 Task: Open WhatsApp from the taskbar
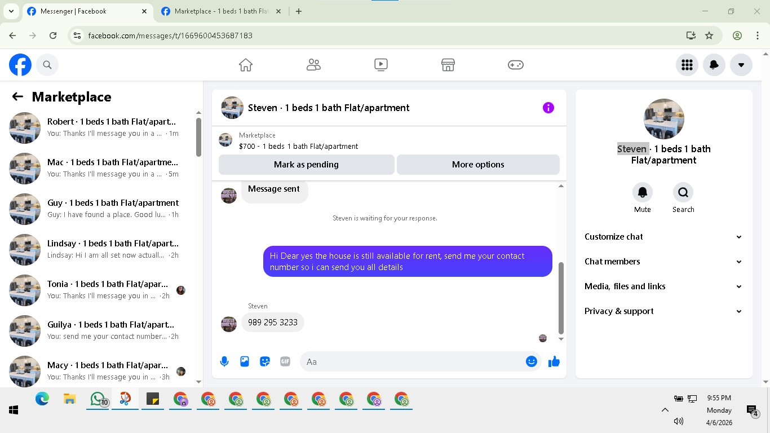click(98, 399)
